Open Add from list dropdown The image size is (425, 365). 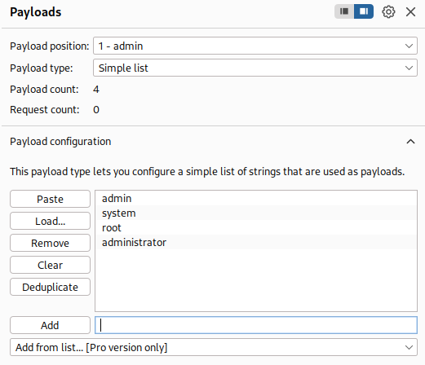214,347
